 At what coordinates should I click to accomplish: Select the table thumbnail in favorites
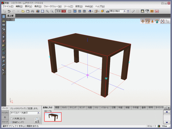53,118
